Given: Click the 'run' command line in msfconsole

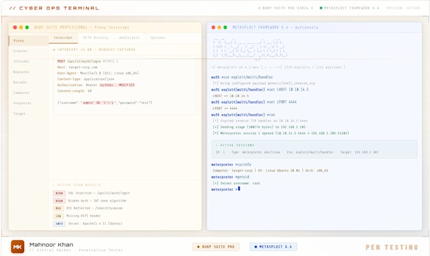Looking at the screenshot, I should [x=243, y=115].
